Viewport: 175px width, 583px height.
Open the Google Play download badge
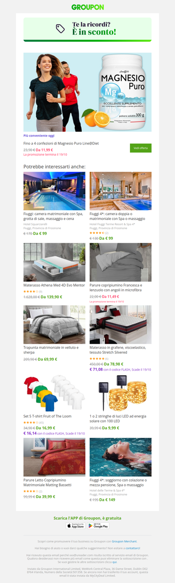point(98,525)
